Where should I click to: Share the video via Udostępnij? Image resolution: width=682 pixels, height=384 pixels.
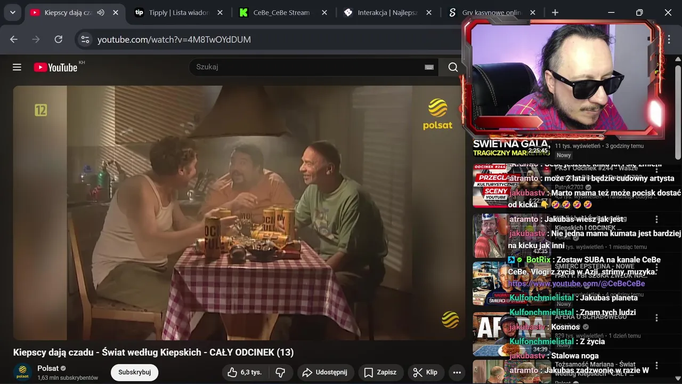(x=325, y=372)
